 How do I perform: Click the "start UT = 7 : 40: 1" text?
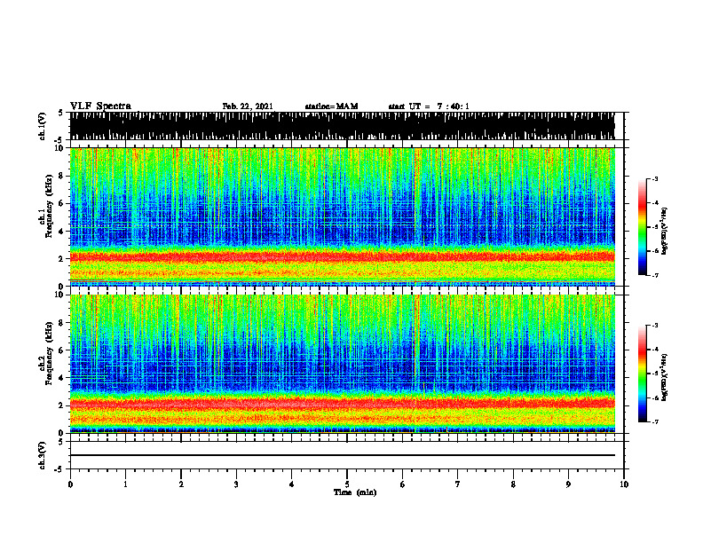pyautogui.click(x=429, y=106)
